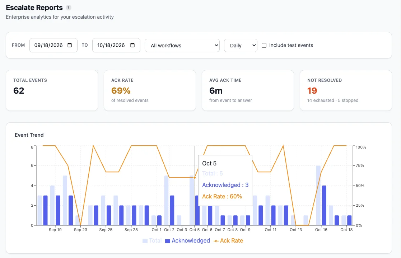401x258 pixels.
Task: Click the Ack Rate card value 69%
Action: [x=121, y=90]
